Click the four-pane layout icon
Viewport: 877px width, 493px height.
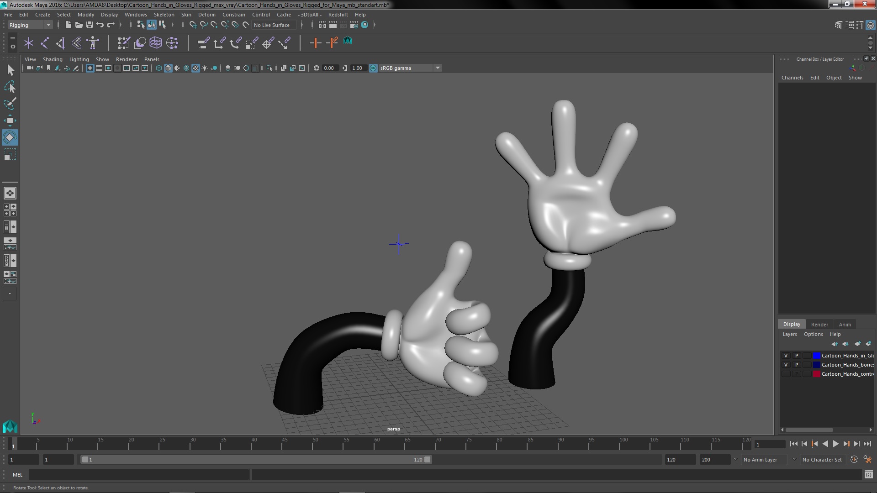(10, 210)
